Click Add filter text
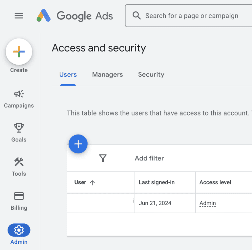 (149, 158)
